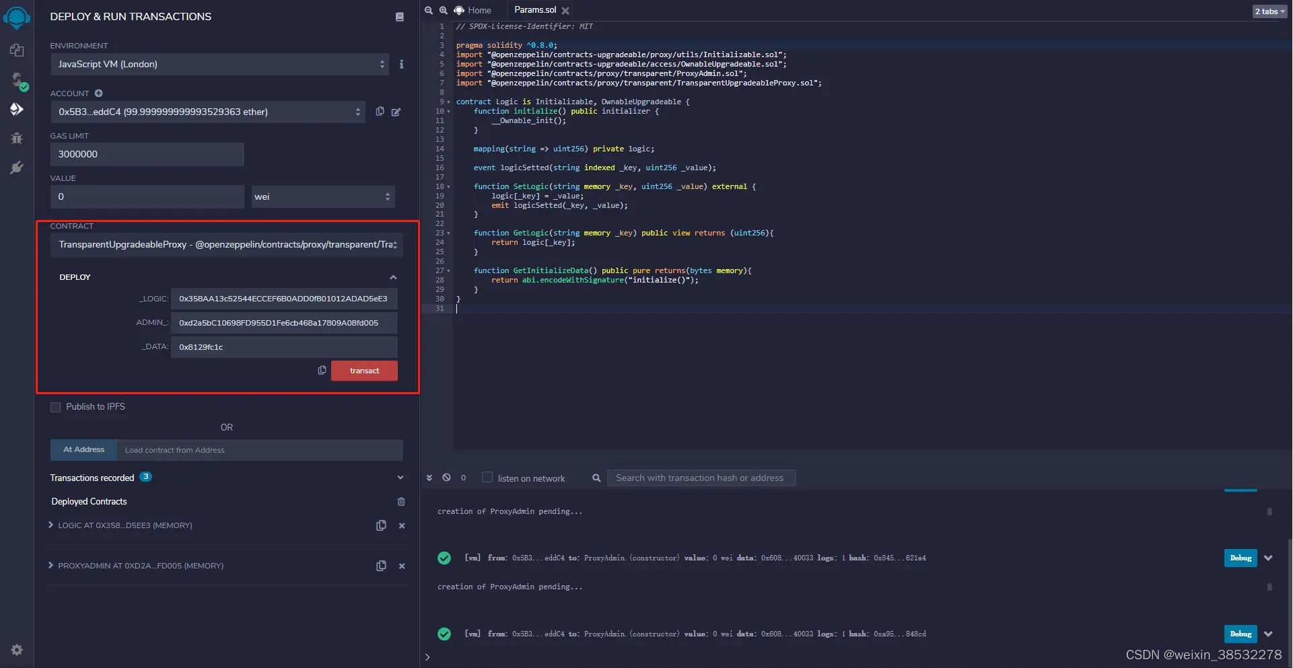Viewport: 1293px width, 668px height.
Task: Zoom out the editor font
Action: point(429,10)
